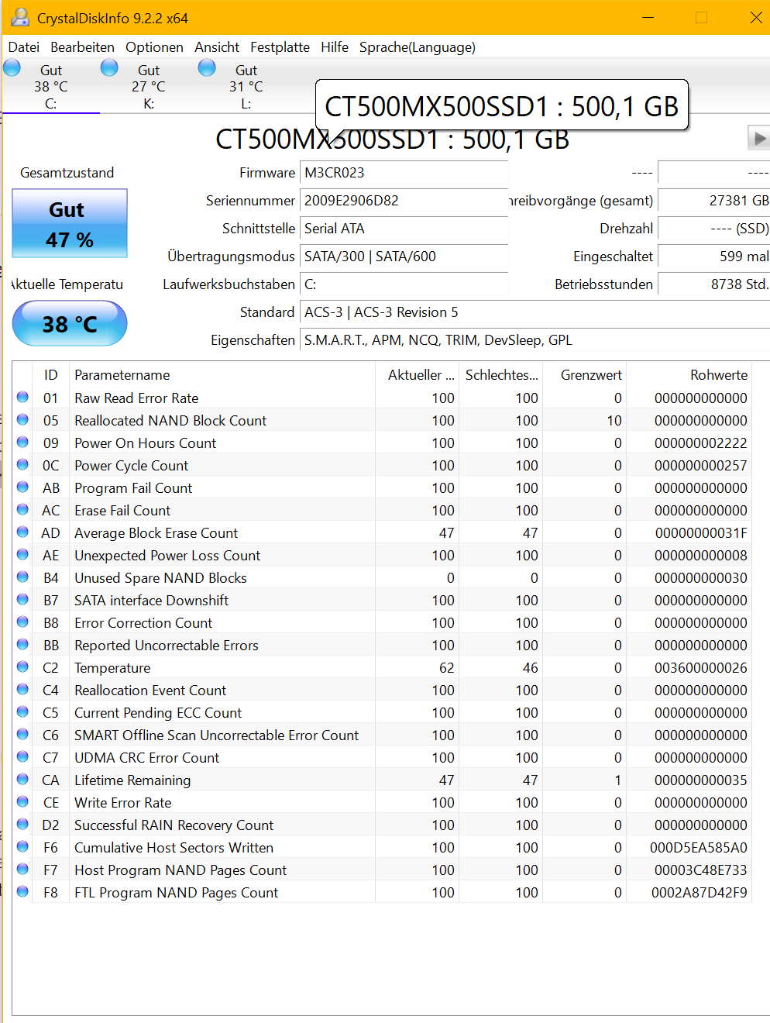Click the Rohwerte column header
Image resolution: width=770 pixels, height=1023 pixels.
click(x=689, y=375)
